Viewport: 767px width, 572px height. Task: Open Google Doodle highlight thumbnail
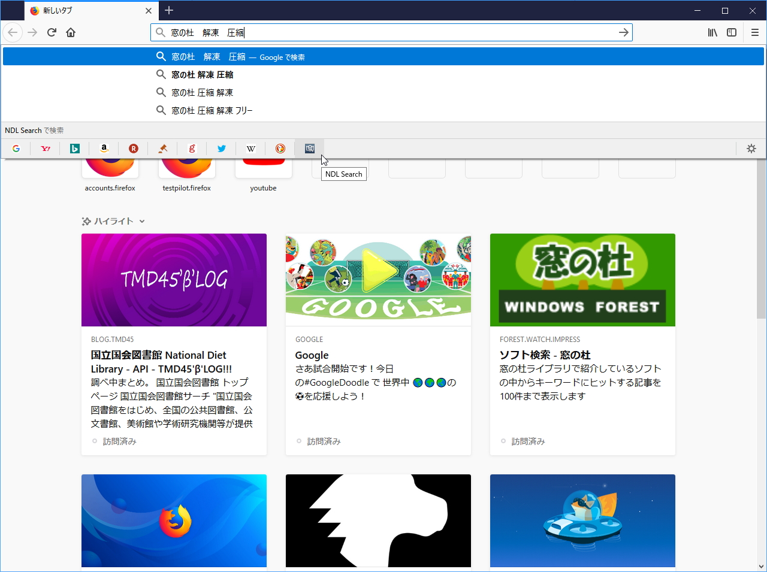coord(378,280)
